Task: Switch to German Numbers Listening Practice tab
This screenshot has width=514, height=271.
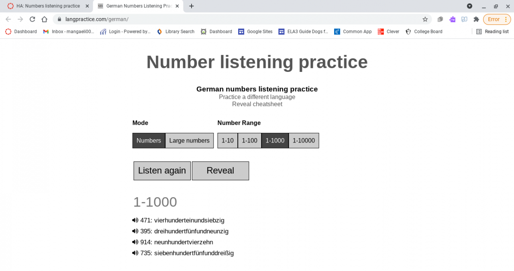Action: click(138, 6)
